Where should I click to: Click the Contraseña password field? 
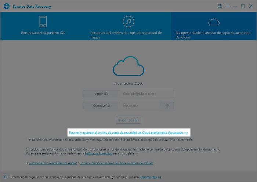coord(140,106)
